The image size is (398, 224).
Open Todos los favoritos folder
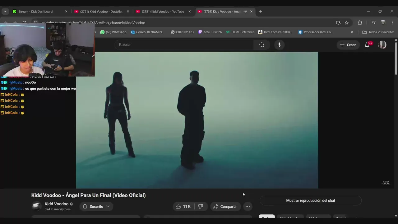click(x=378, y=32)
